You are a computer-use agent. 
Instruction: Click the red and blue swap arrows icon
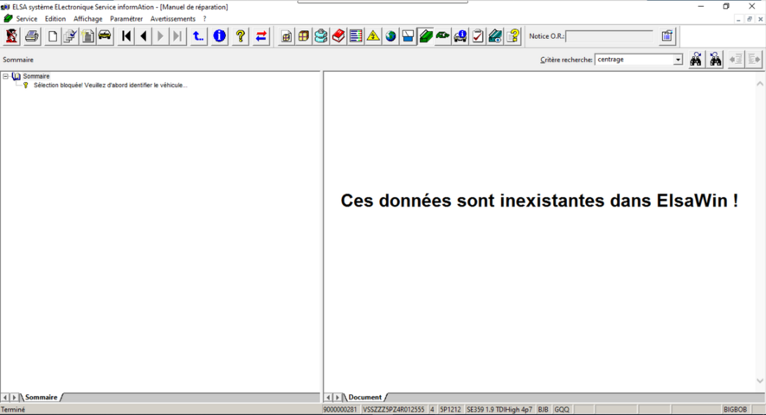[261, 36]
